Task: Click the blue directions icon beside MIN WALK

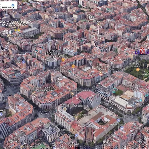Action: [13, 5]
